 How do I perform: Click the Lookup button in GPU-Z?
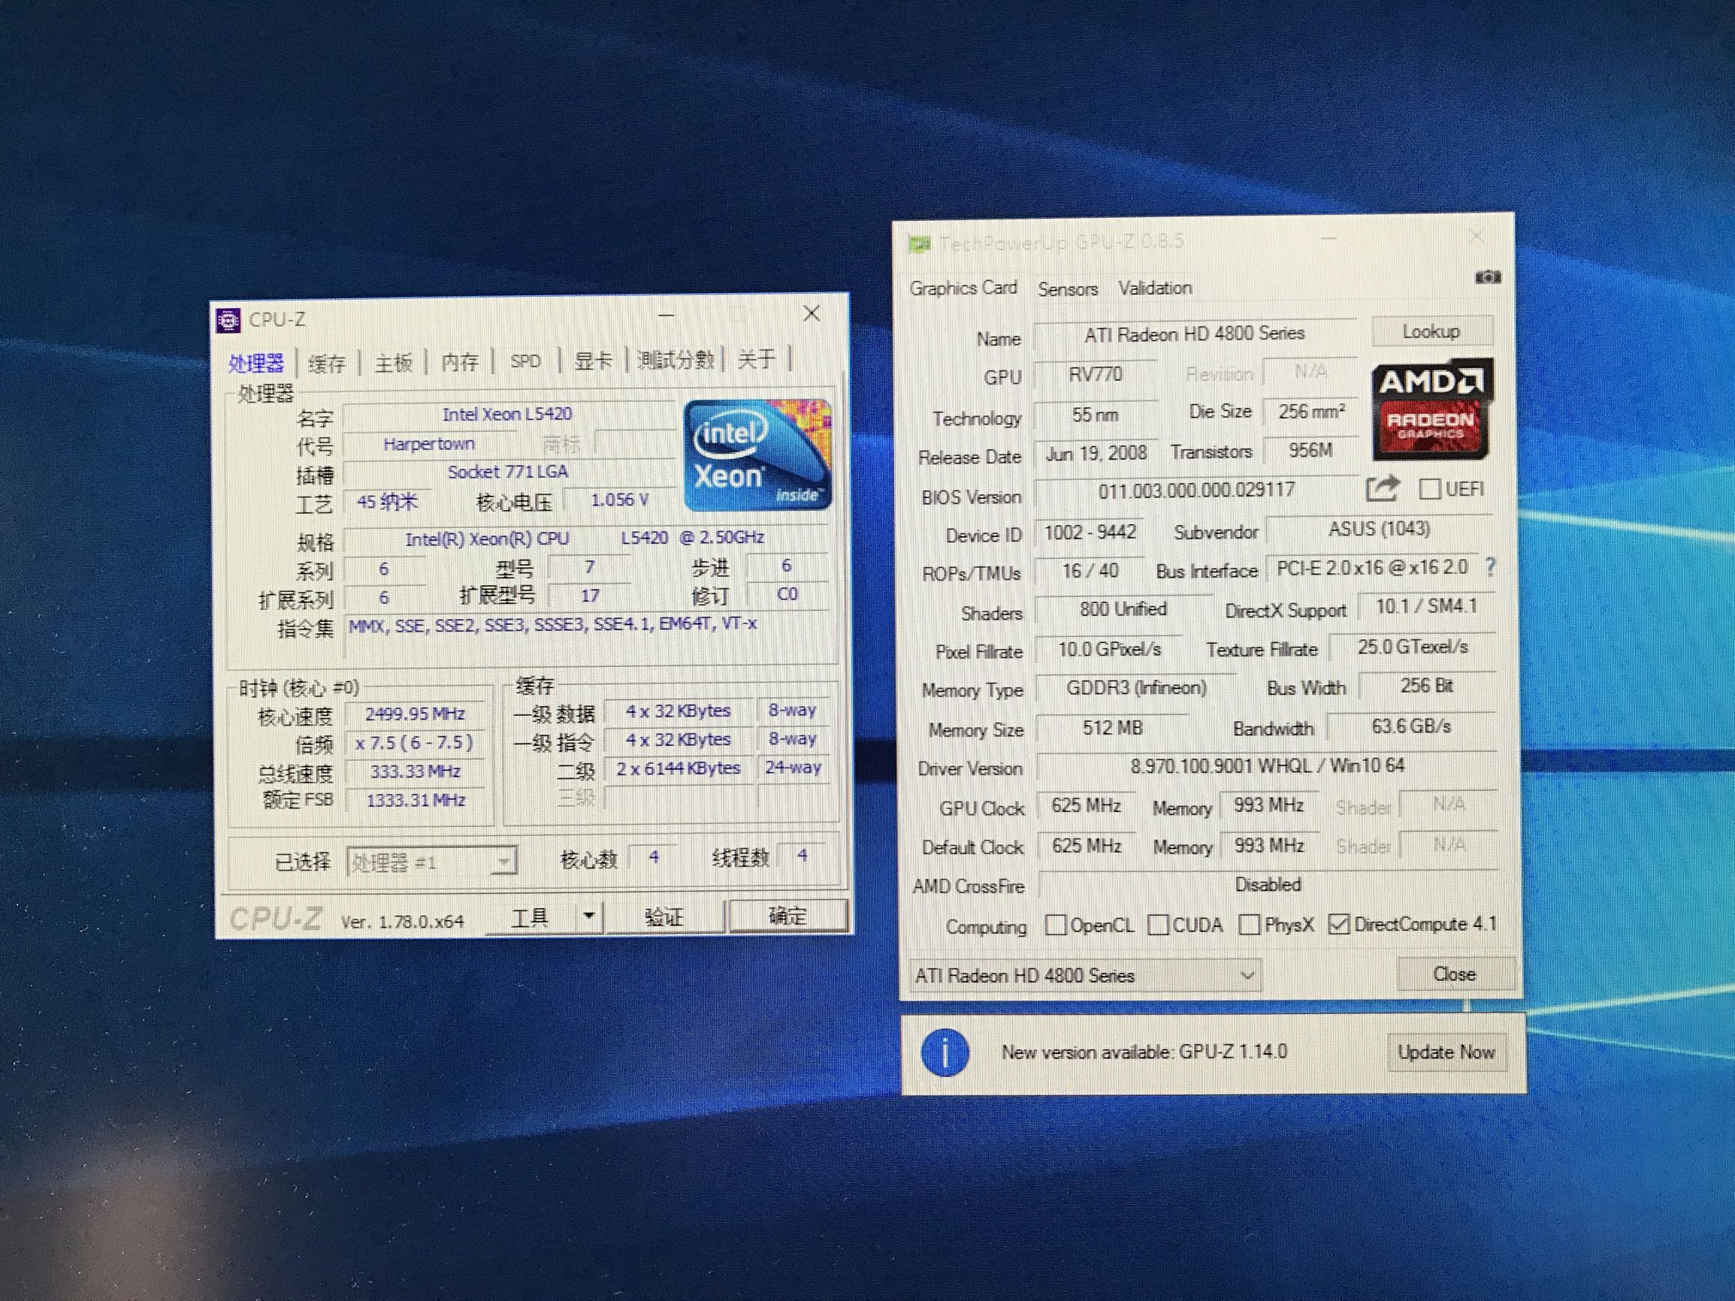coord(1432,331)
